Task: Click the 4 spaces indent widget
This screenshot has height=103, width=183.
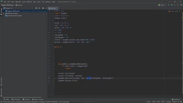Action: click(x=169, y=102)
